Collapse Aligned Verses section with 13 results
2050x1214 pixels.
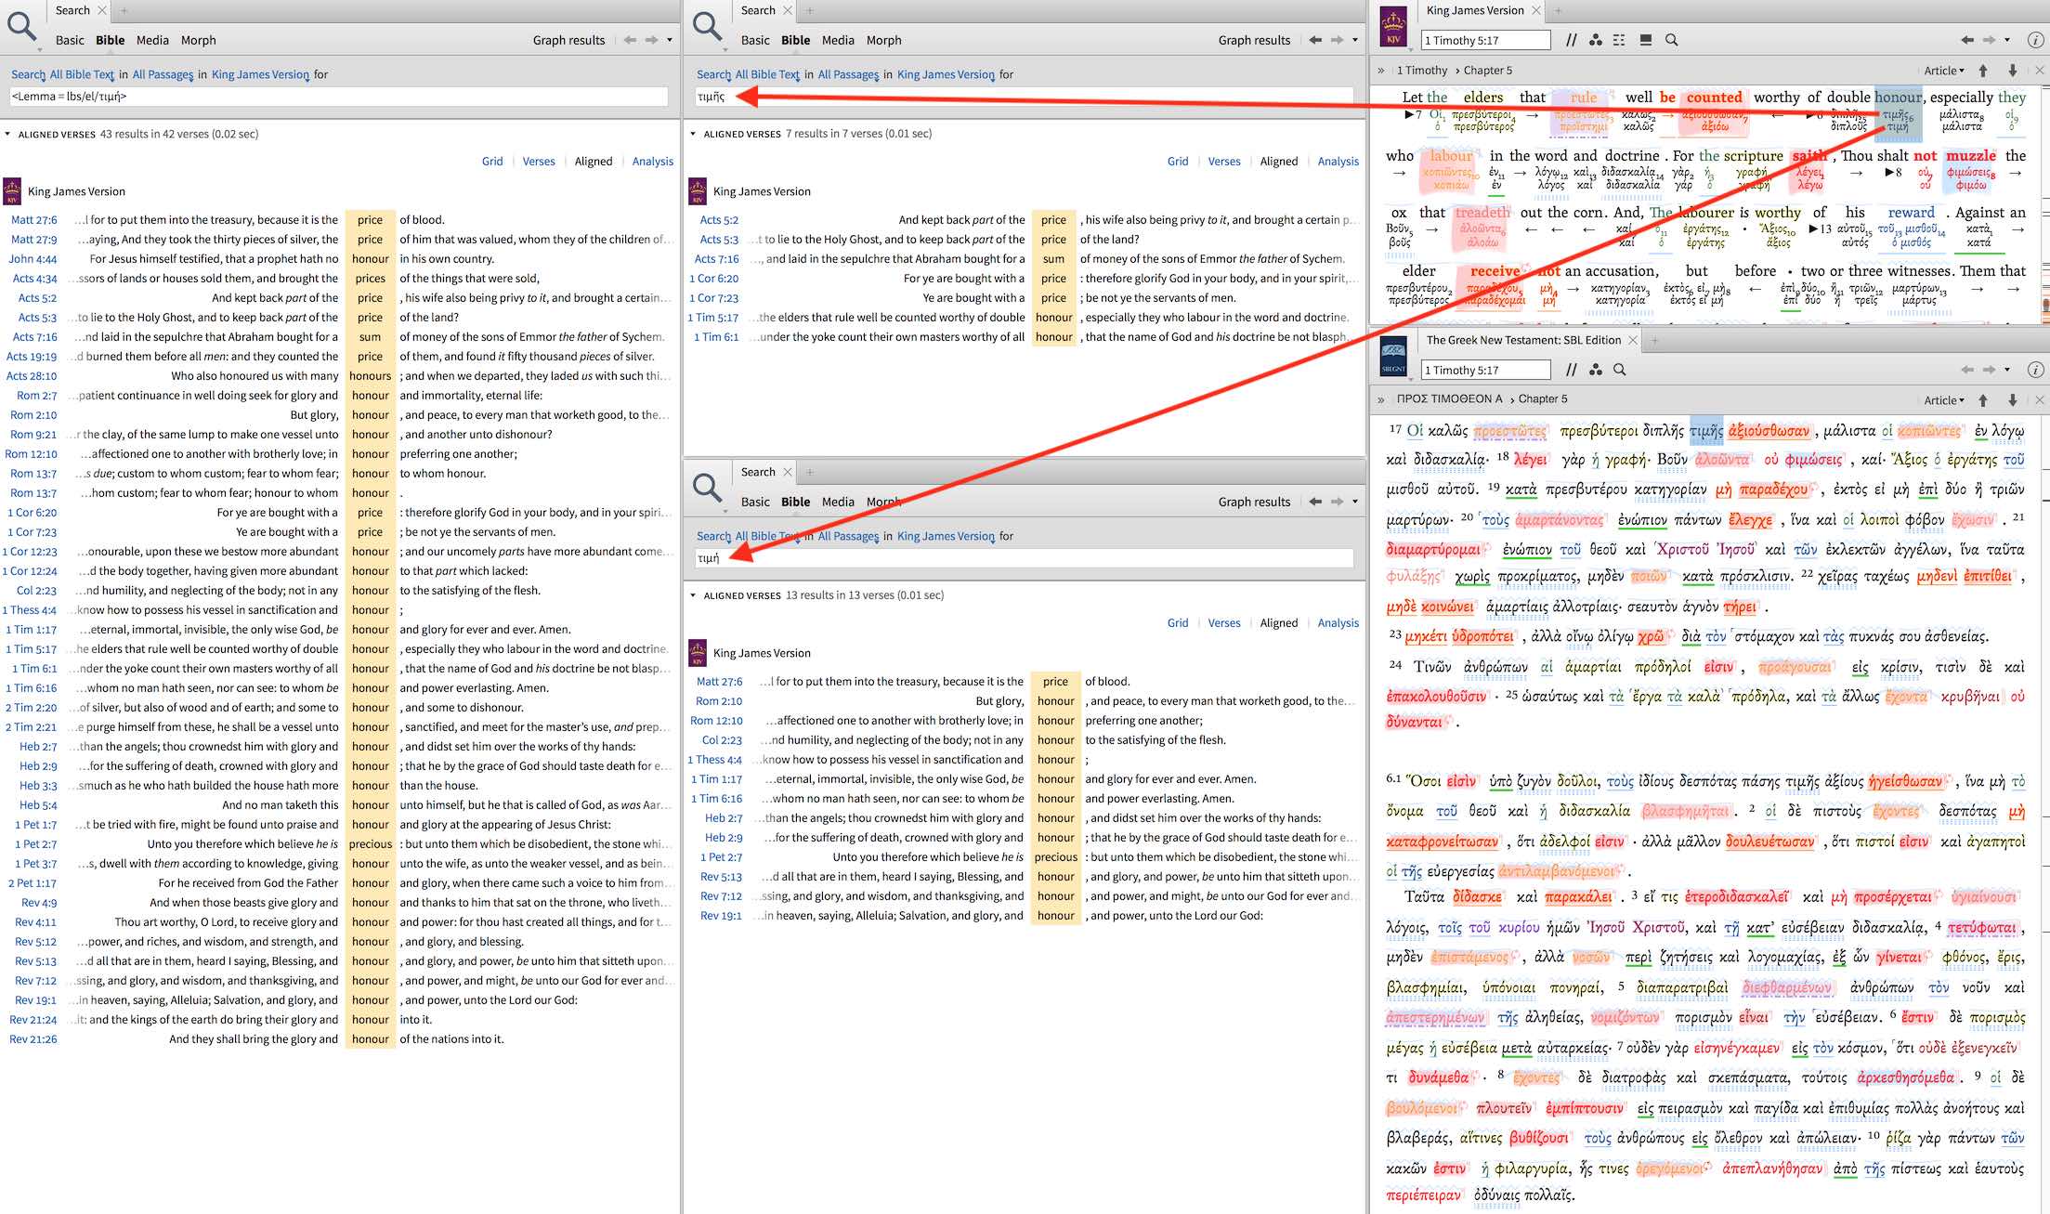(x=693, y=595)
